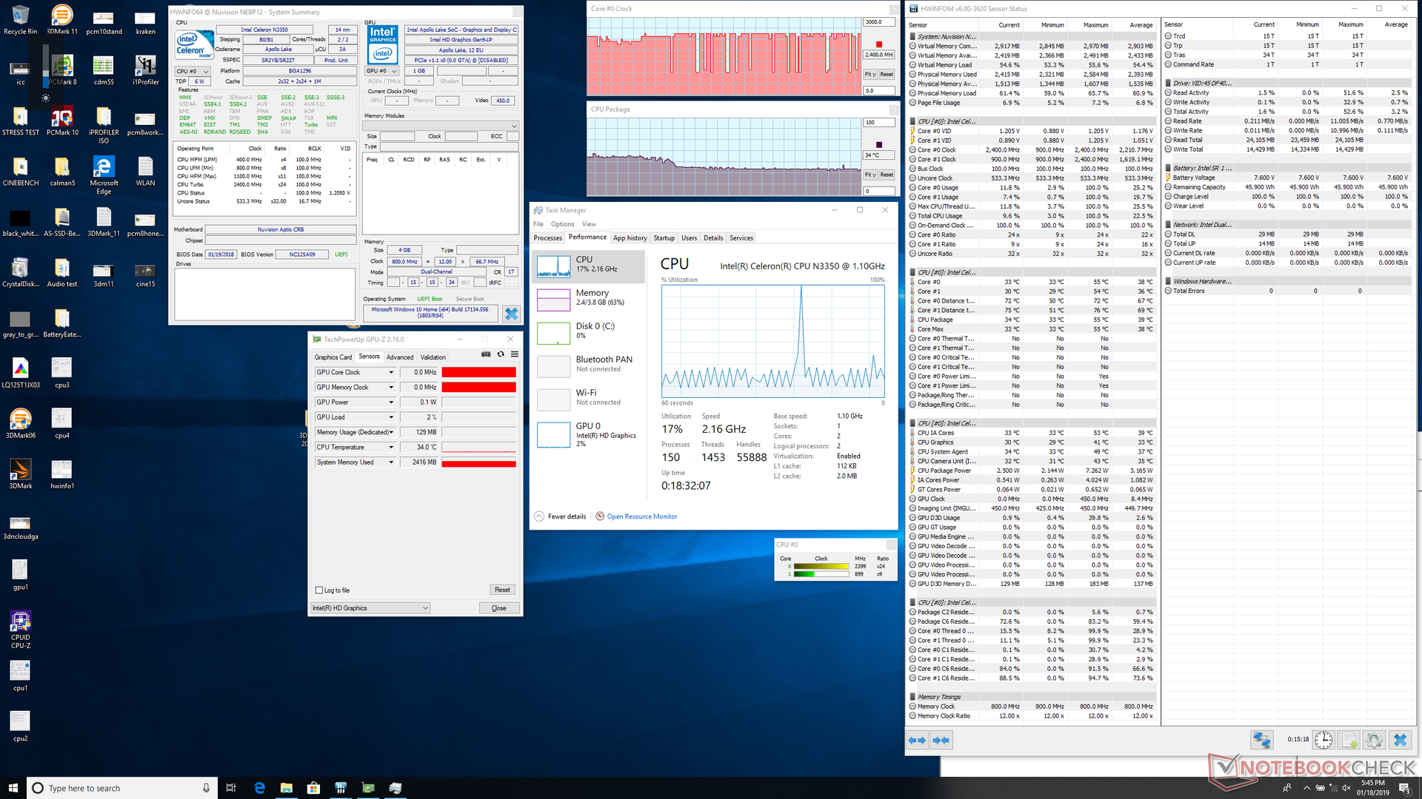This screenshot has height=799, width=1422.
Task: Click HWiNFO log file plus icon
Action: click(1349, 740)
